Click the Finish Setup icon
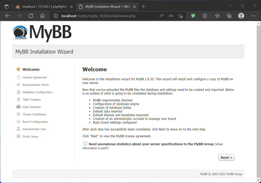The width and height of the screenshot is (261, 183). pyautogui.click(x=18, y=136)
